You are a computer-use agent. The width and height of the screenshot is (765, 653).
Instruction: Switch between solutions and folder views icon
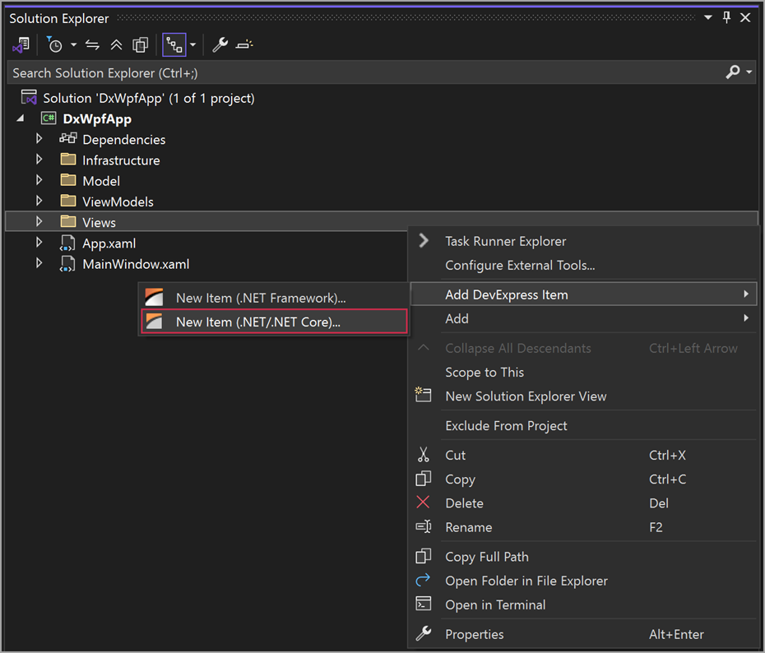click(21, 45)
